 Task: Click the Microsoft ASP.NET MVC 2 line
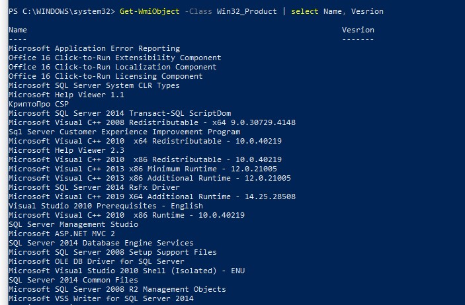pyautogui.click(x=62, y=234)
